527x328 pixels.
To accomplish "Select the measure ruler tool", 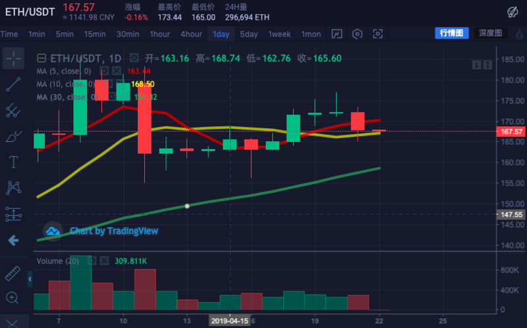I will (x=13, y=273).
